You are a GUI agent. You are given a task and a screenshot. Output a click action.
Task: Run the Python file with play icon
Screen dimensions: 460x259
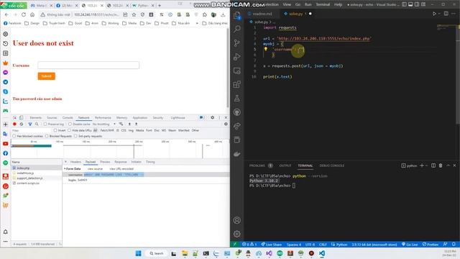pos(434,14)
